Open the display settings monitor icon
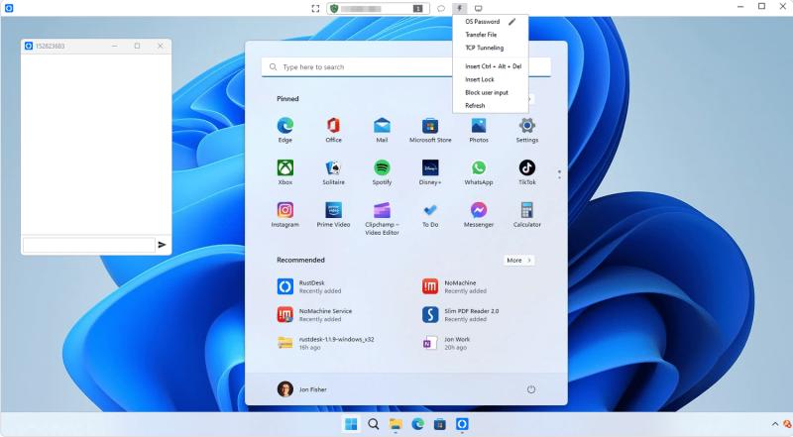The width and height of the screenshot is (793, 437). coord(478,9)
